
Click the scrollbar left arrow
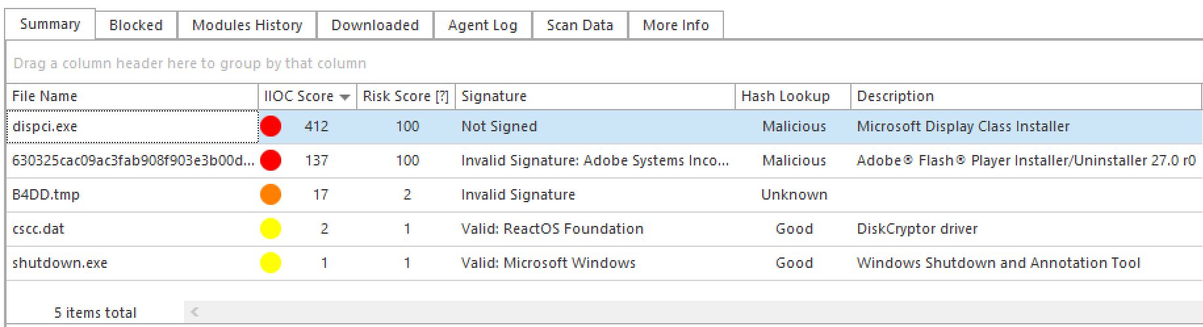click(x=194, y=312)
